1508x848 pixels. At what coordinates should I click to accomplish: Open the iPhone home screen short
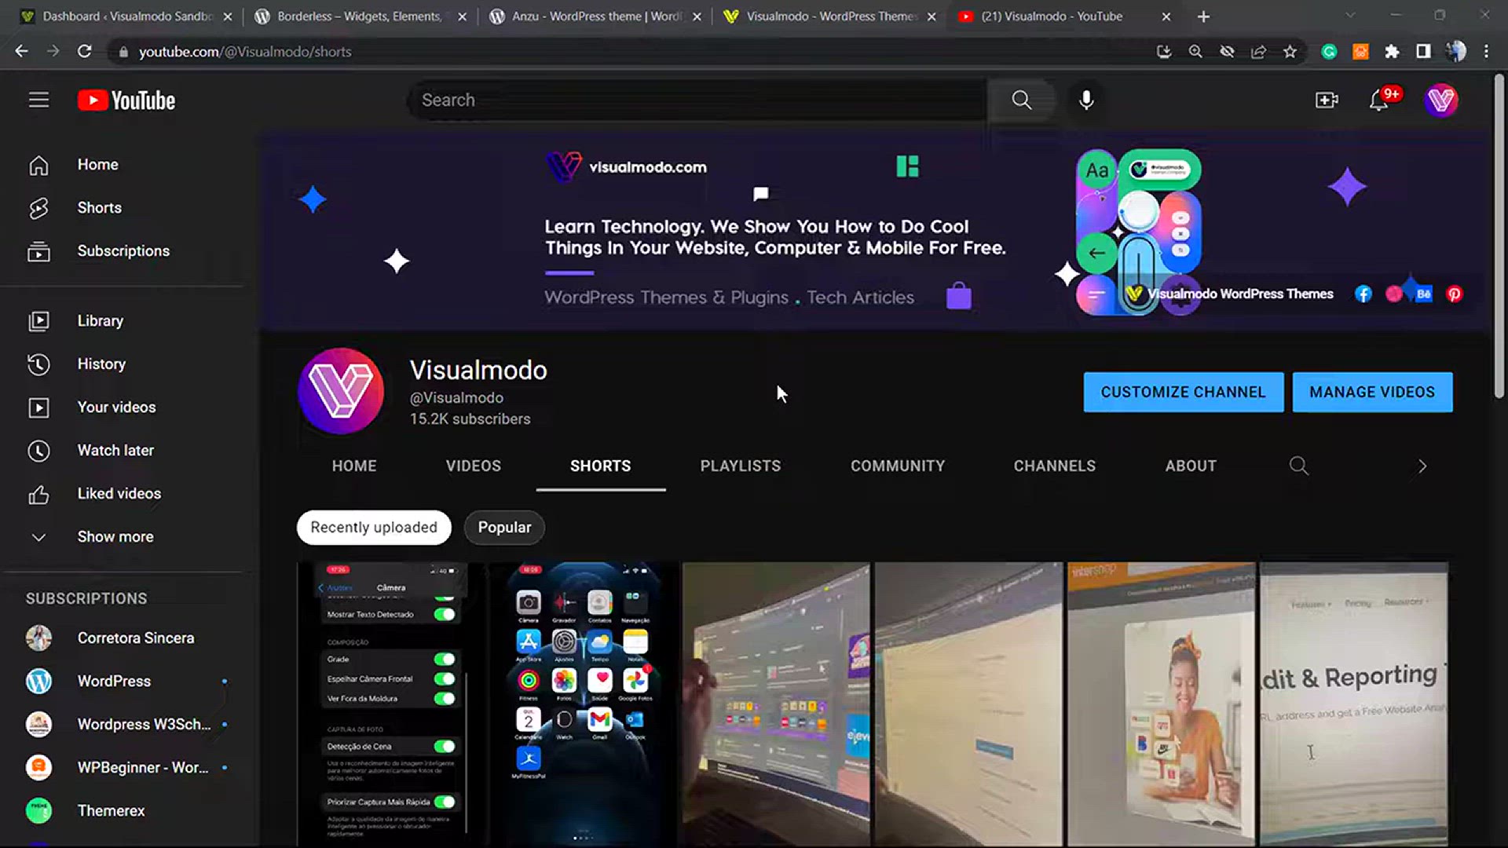(583, 704)
